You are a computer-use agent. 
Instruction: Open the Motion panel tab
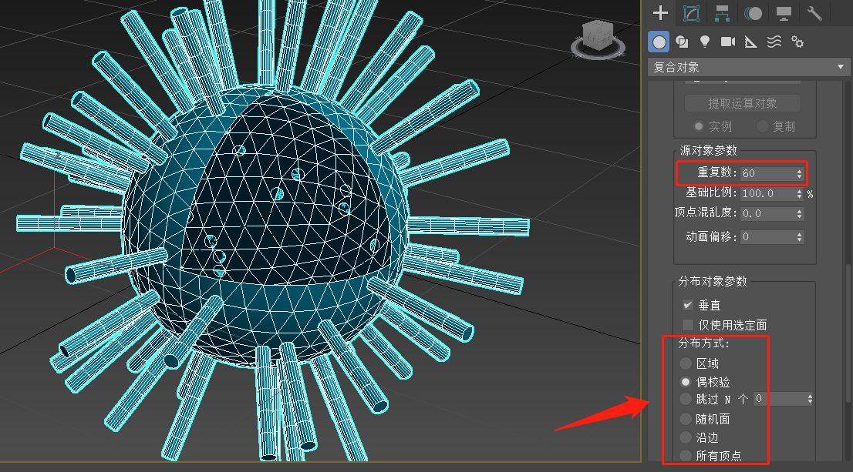coord(753,13)
